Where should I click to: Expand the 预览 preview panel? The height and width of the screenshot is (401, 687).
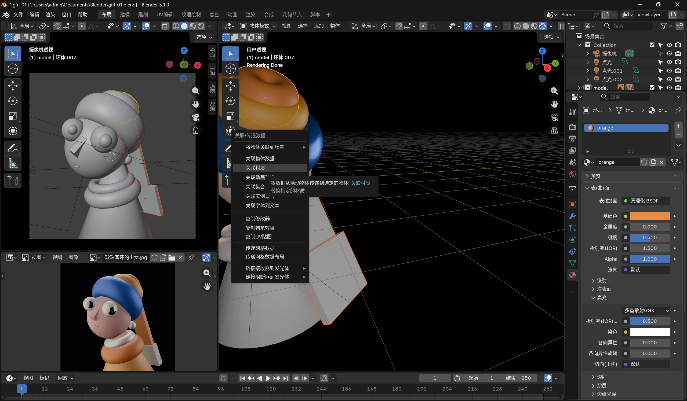pos(596,176)
